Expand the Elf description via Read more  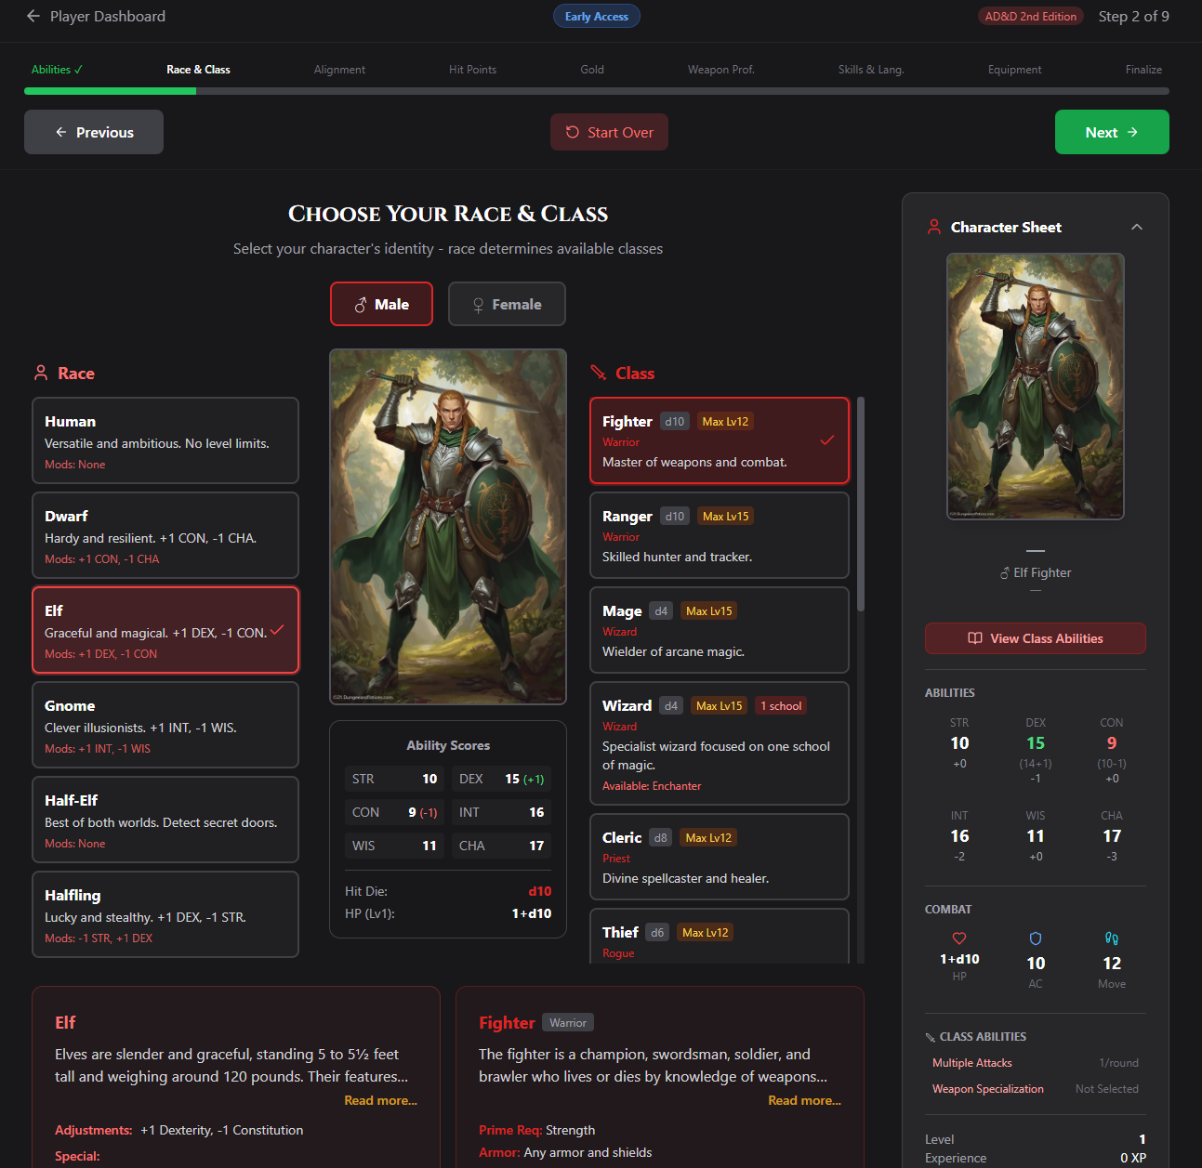tap(380, 1099)
